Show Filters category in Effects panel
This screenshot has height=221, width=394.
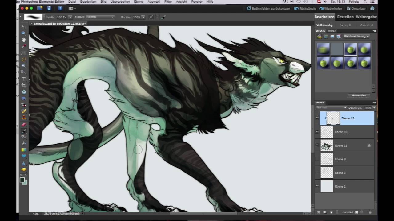(x=319, y=37)
